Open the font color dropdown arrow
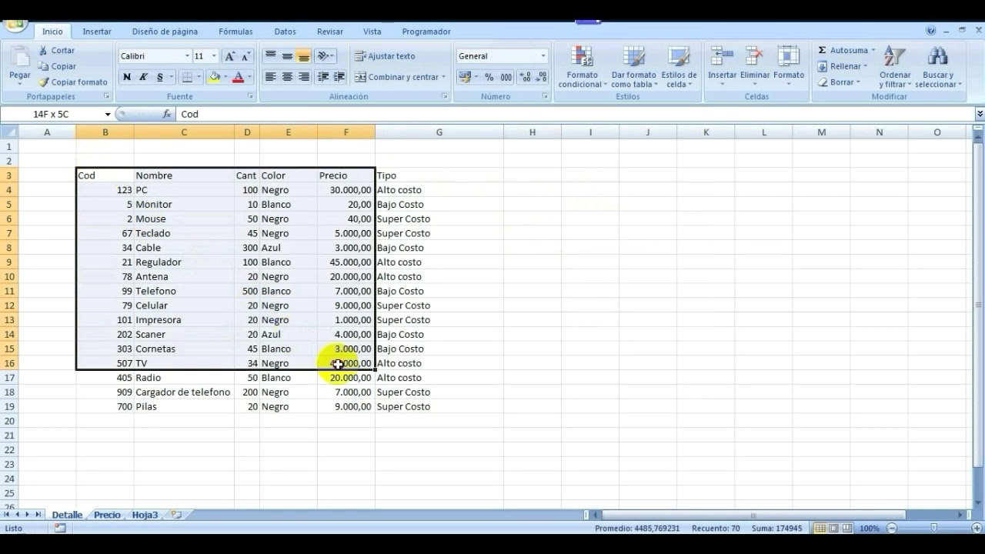 click(x=249, y=77)
